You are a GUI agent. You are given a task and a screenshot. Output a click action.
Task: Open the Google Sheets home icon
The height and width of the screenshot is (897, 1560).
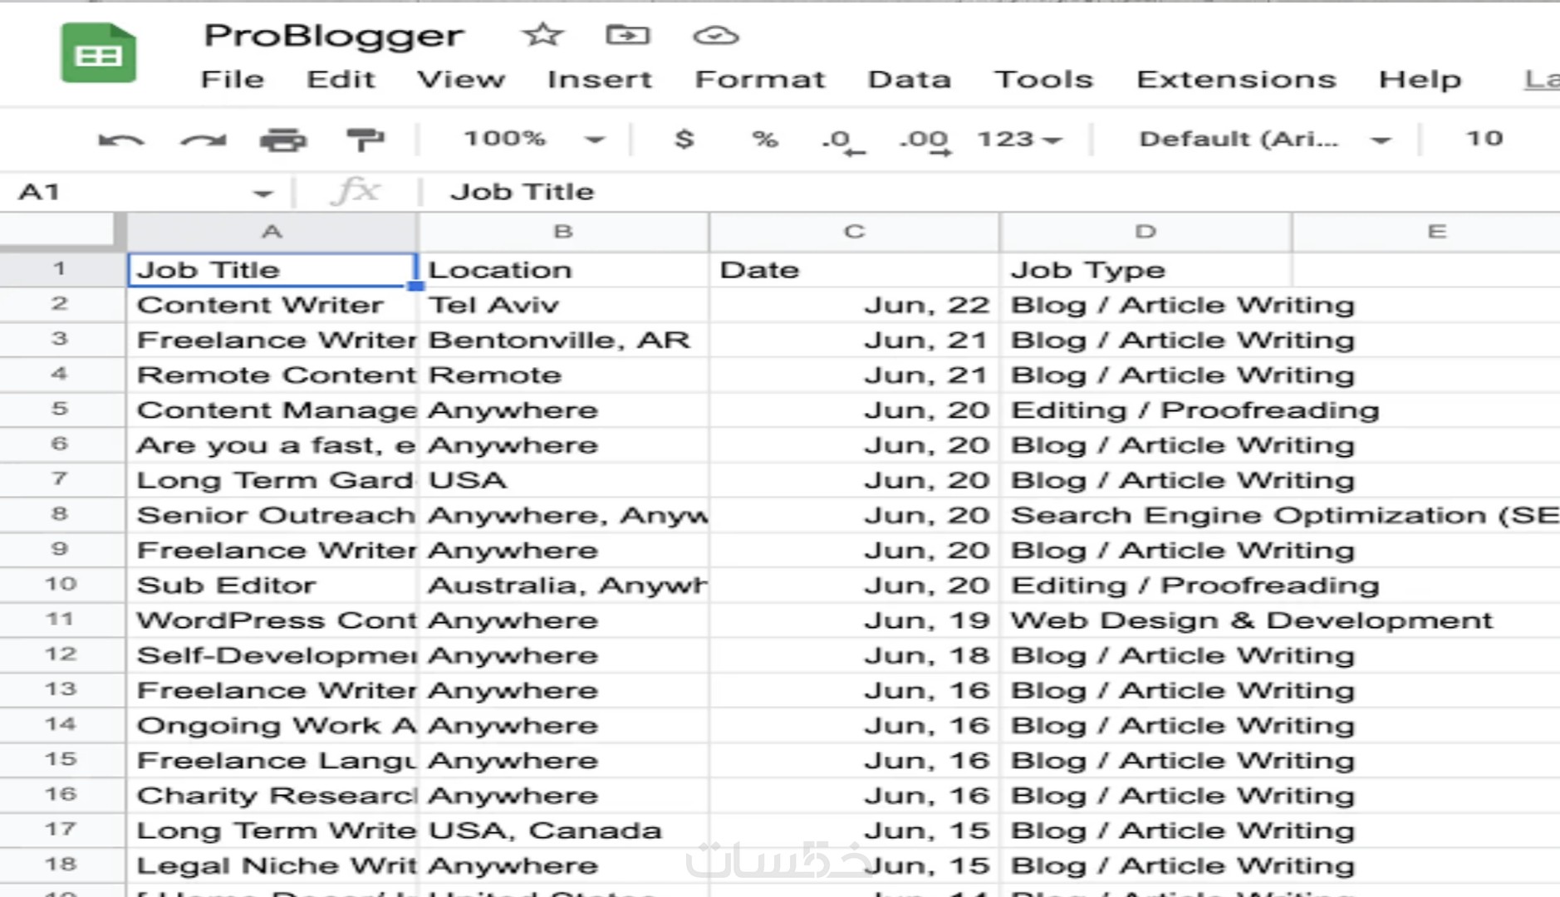coord(98,53)
